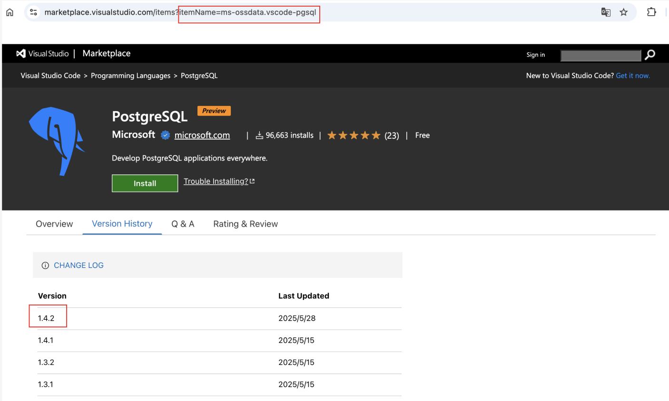Open the CHANGE LOG link
Screen dimensions: 669x401
click(x=79, y=266)
